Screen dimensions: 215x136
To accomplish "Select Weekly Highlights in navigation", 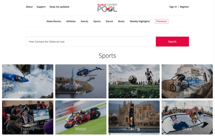I will [140, 22].
